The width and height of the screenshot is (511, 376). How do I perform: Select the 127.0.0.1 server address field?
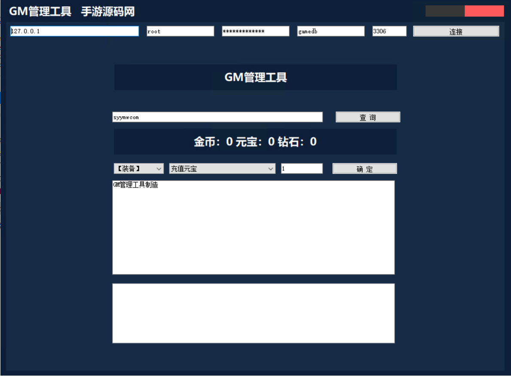click(x=74, y=31)
